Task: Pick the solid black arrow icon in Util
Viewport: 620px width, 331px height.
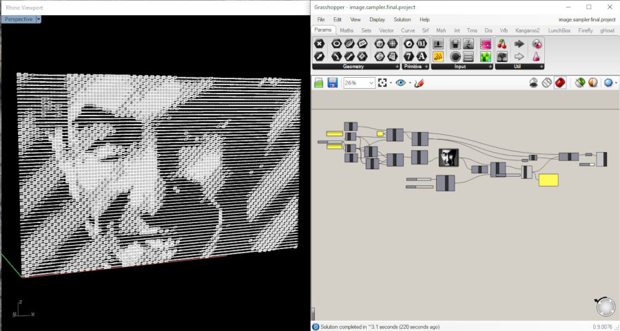Action: click(519, 44)
